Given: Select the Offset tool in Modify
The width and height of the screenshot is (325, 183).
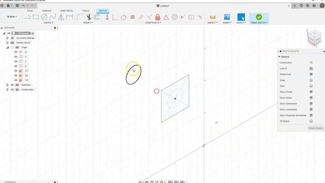Looking at the screenshot, I should click(97, 17).
